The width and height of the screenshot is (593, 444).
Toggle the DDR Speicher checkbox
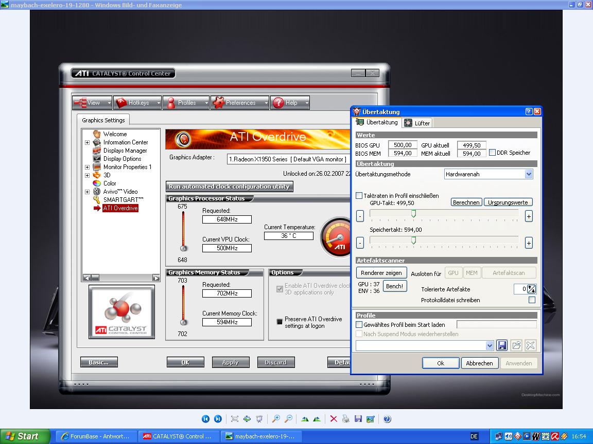(x=492, y=153)
